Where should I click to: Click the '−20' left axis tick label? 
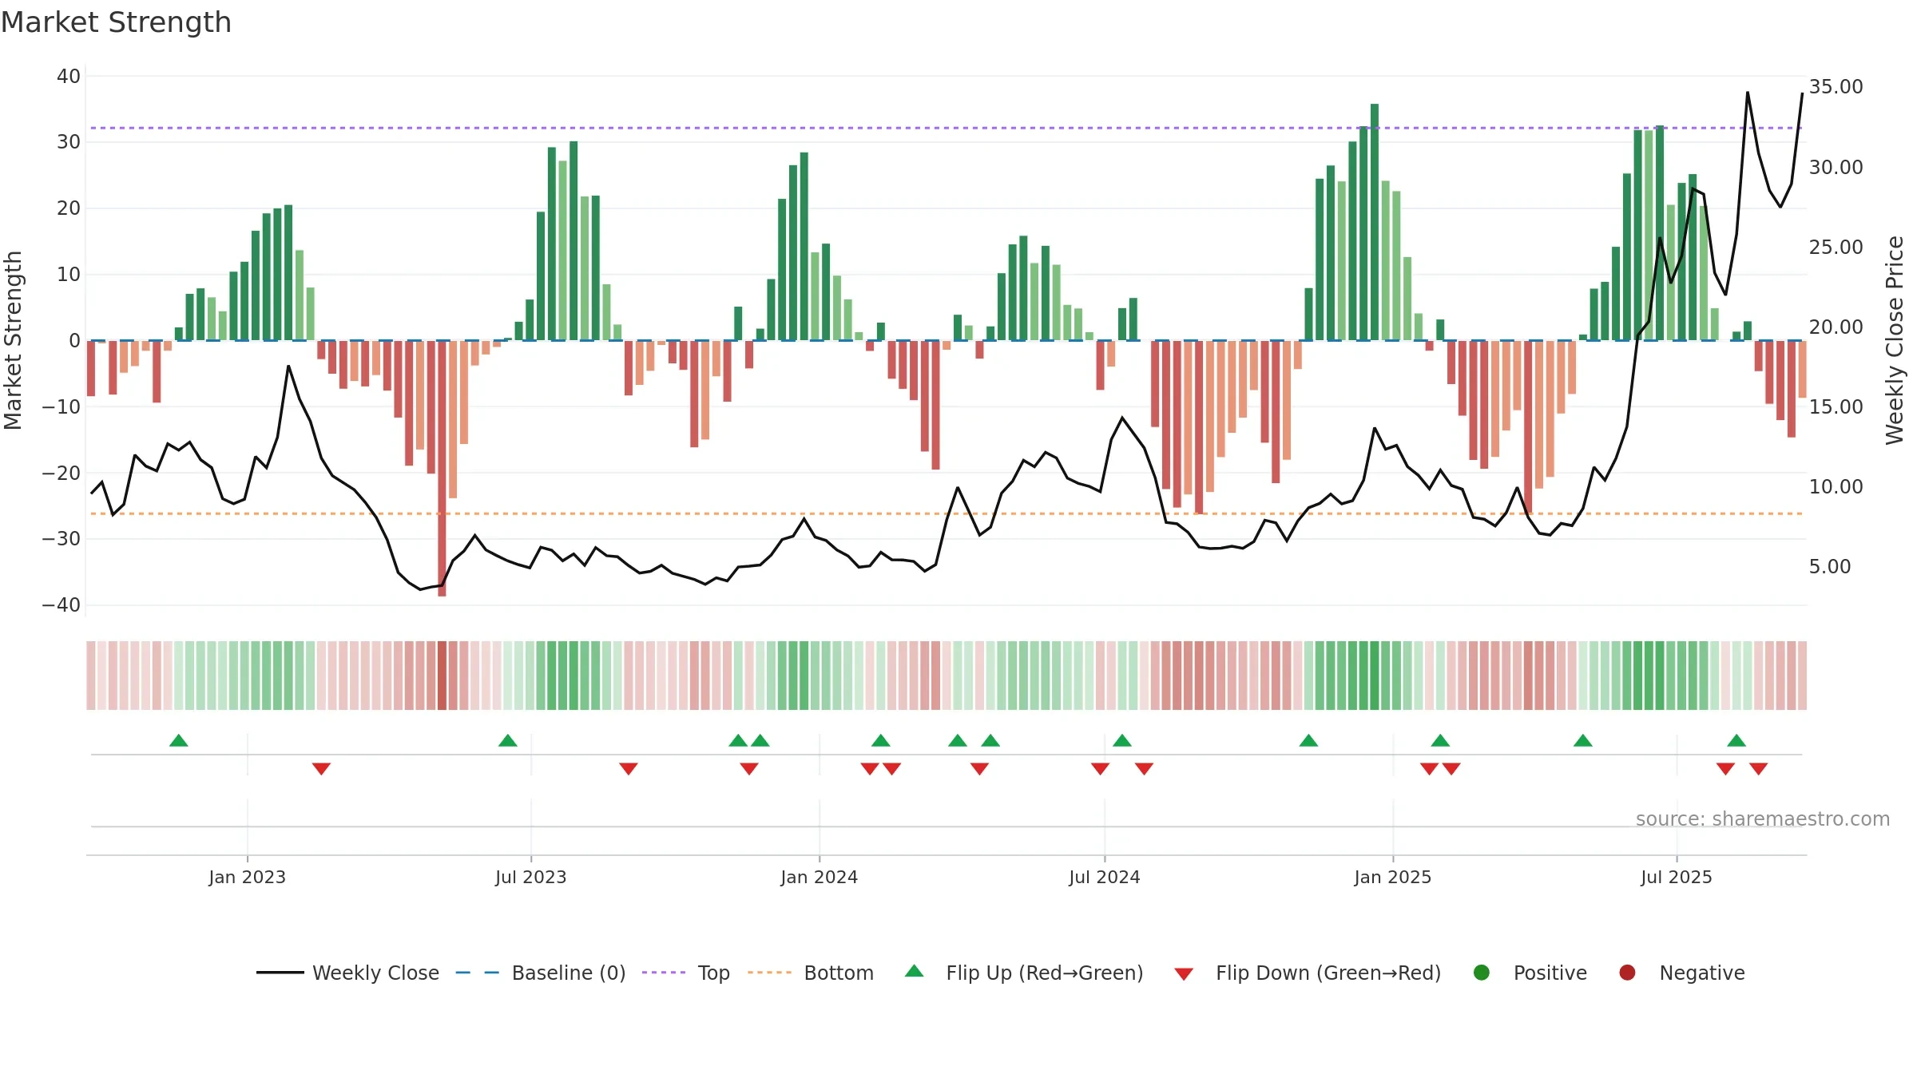[62, 473]
